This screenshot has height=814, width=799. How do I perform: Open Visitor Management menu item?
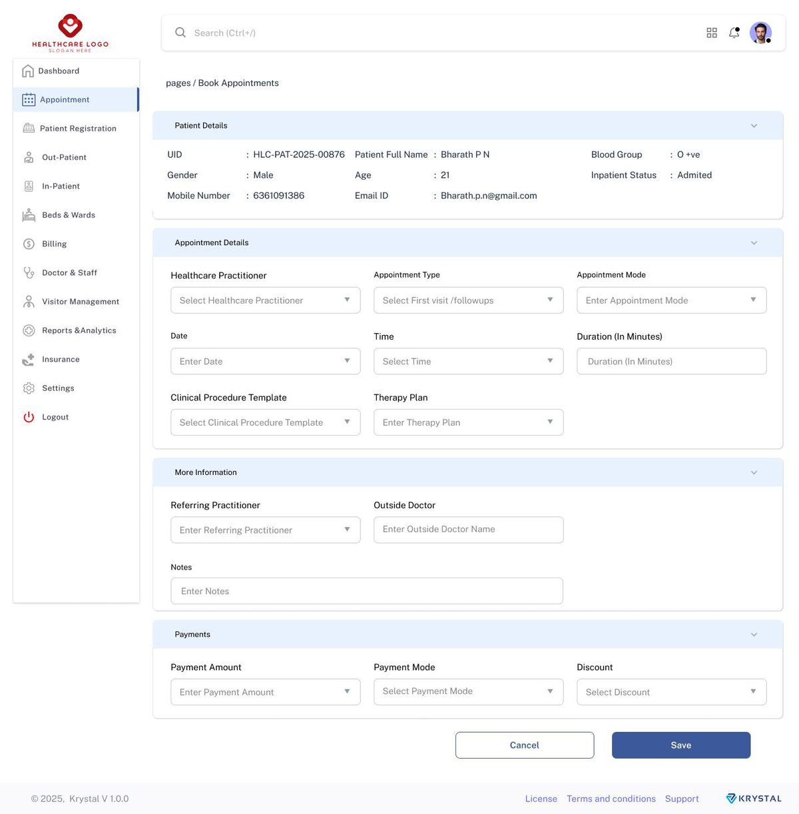pyautogui.click(x=76, y=302)
